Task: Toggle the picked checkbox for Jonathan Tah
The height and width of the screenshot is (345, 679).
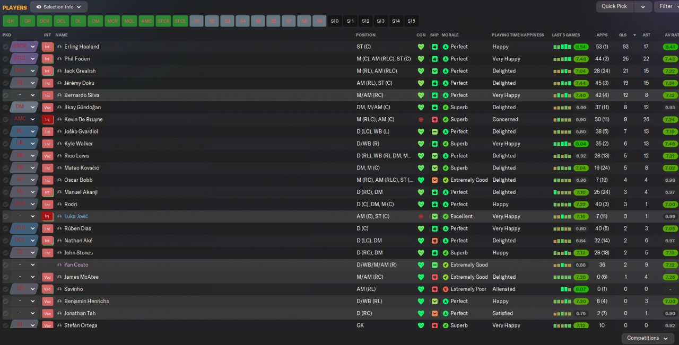Action: 5,313
